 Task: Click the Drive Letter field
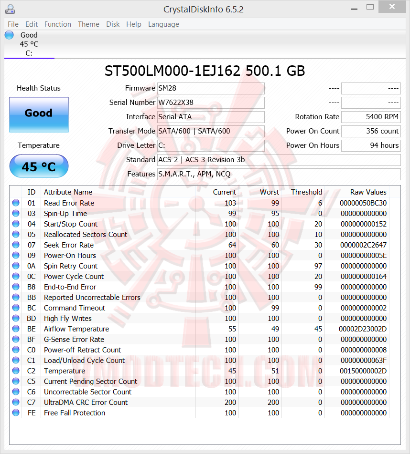211,145
